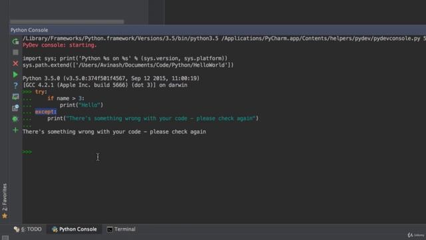Open the Terminal tab

click(121, 229)
